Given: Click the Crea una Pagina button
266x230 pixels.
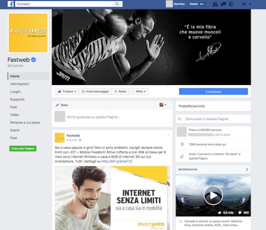Looking at the screenshot, I should pyautogui.click(x=23, y=148).
